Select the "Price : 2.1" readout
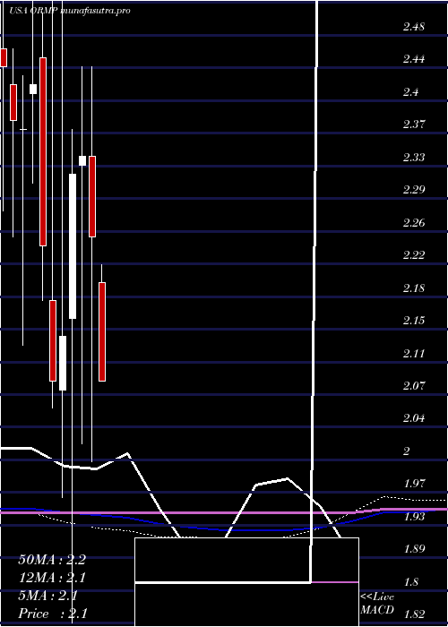Screen dimensions: 448x627 (52, 614)
